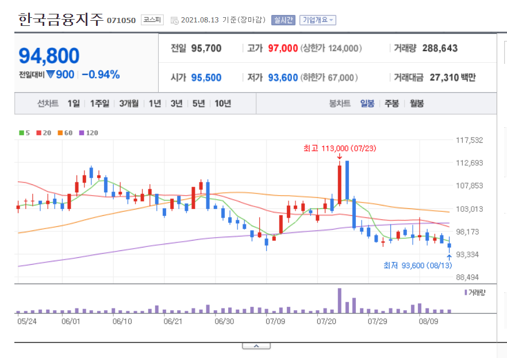Viewport: 507px width, 358px height.
Task: Click the 저가 value 93,600
Action: (x=283, y=78)
